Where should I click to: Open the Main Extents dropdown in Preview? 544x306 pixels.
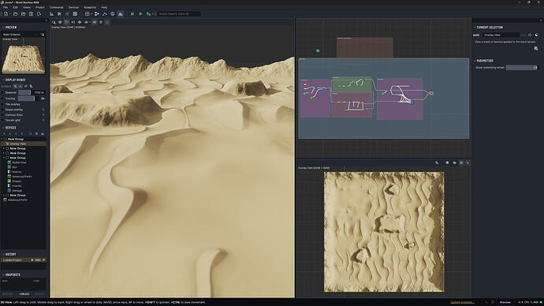(x=20, y=35)
